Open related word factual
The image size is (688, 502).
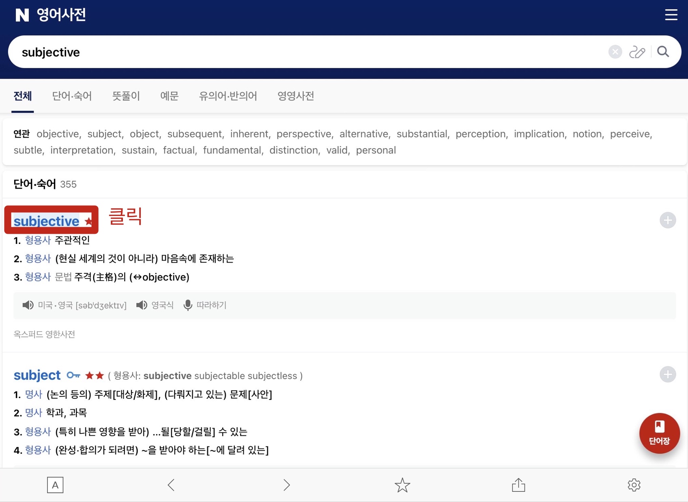[x=179, y=150]
